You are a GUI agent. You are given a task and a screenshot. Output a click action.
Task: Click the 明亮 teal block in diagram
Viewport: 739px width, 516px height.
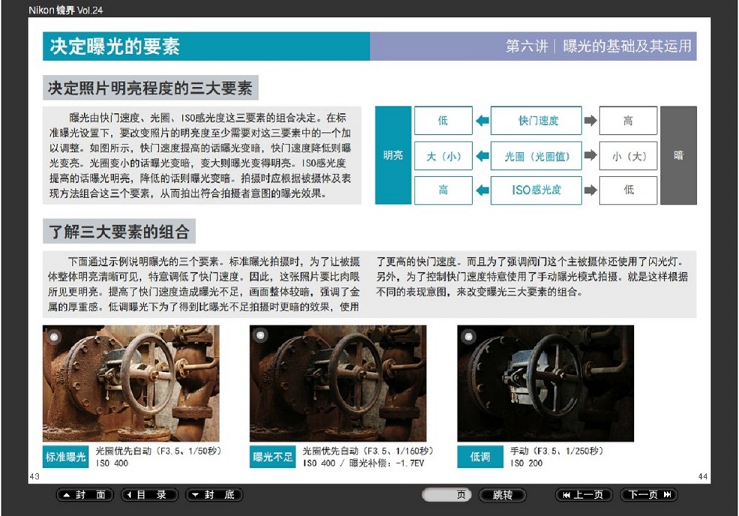click(x=393, y=156)
